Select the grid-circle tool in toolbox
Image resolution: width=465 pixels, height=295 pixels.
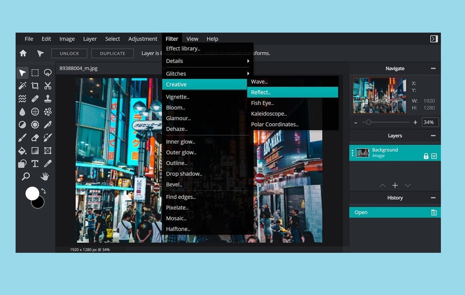[35, 112]
